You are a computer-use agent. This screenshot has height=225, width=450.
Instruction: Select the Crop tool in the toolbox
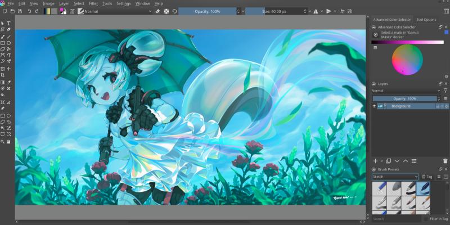point(3,75)
